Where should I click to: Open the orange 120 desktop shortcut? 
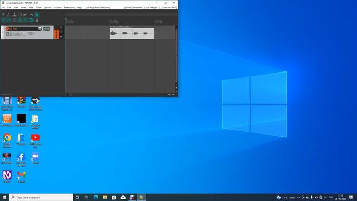click(x=7, y=120)
